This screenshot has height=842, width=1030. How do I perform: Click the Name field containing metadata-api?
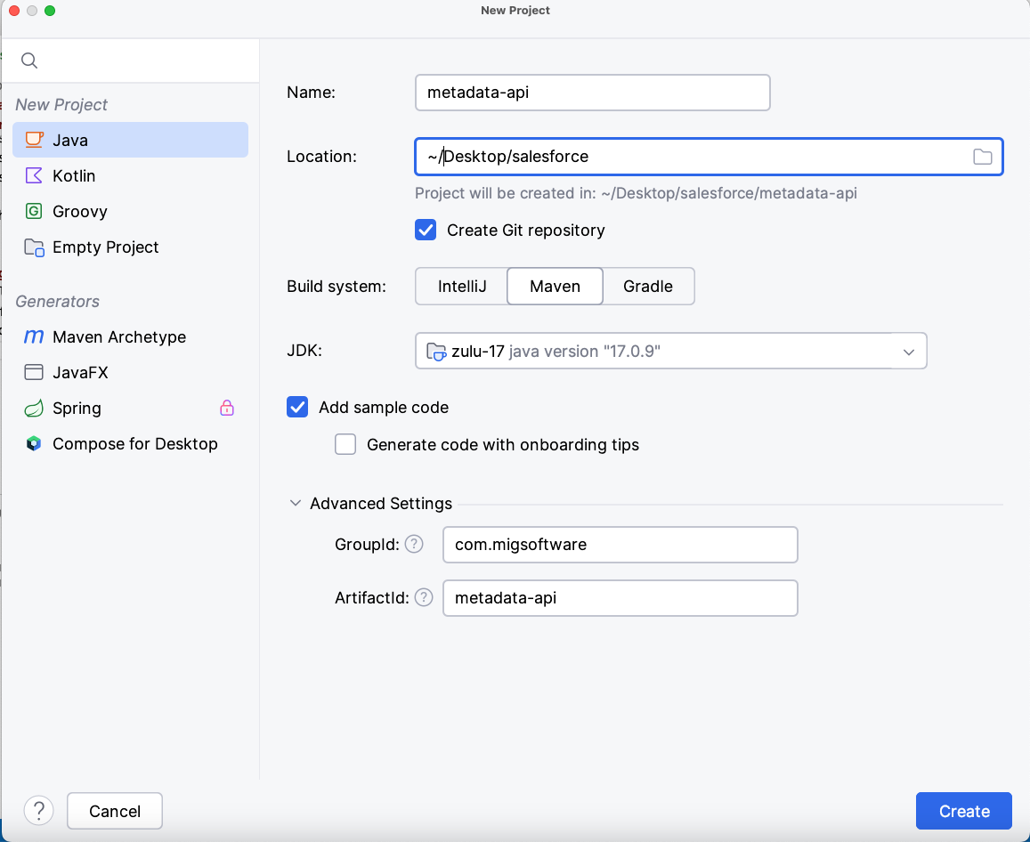click(x=593, y=93)
